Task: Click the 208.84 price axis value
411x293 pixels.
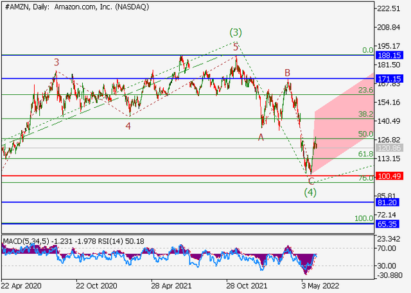Action: click(389, 28)
